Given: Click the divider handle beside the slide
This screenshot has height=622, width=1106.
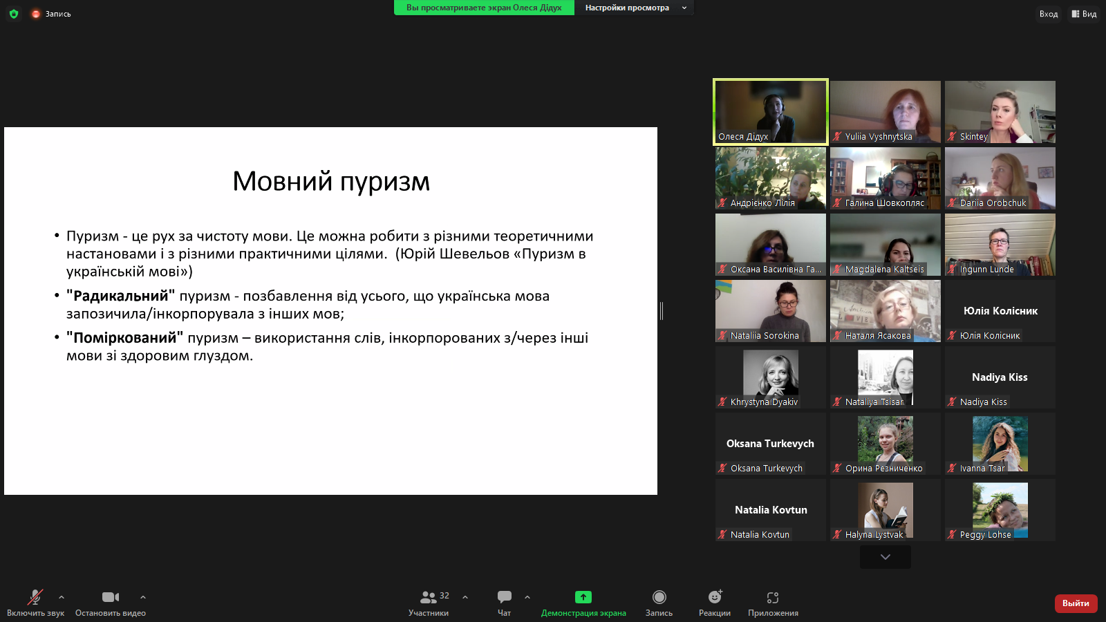Looking at the screenshot, I should (662, 311).
